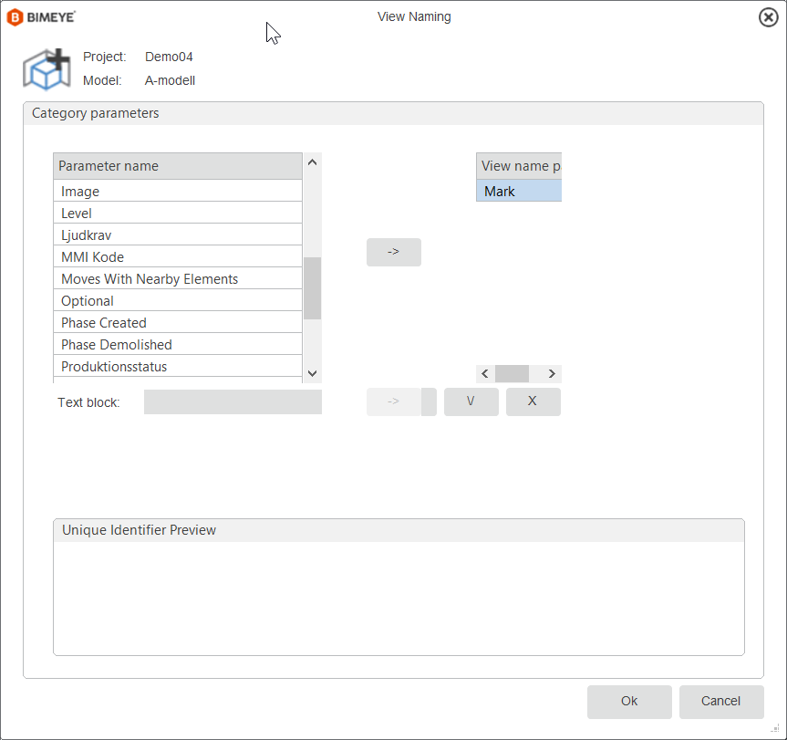
Task: Click the parameter list up arrow
Action: (312, 162)
